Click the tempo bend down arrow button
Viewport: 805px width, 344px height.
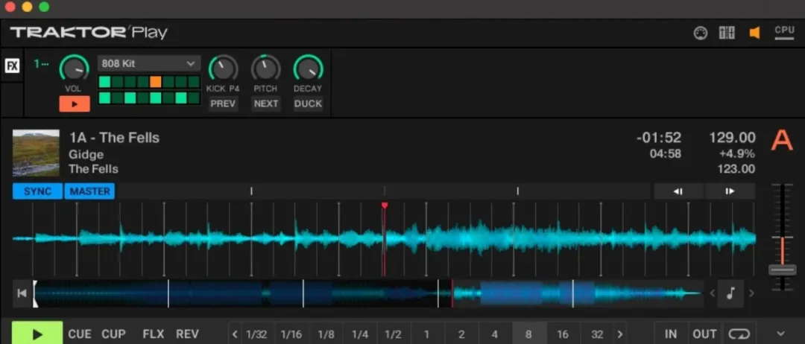point(678,191)
